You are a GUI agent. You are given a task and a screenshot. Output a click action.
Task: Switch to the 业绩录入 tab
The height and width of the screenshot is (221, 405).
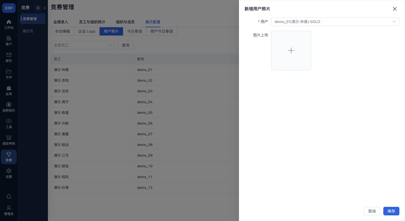pyautogui.click(x=61, y=22)
